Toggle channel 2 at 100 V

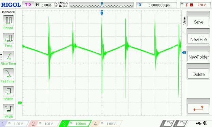tap(45, 124)
